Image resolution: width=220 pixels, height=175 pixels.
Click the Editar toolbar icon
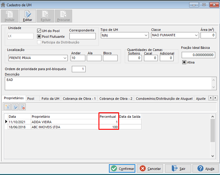[28, 16]
